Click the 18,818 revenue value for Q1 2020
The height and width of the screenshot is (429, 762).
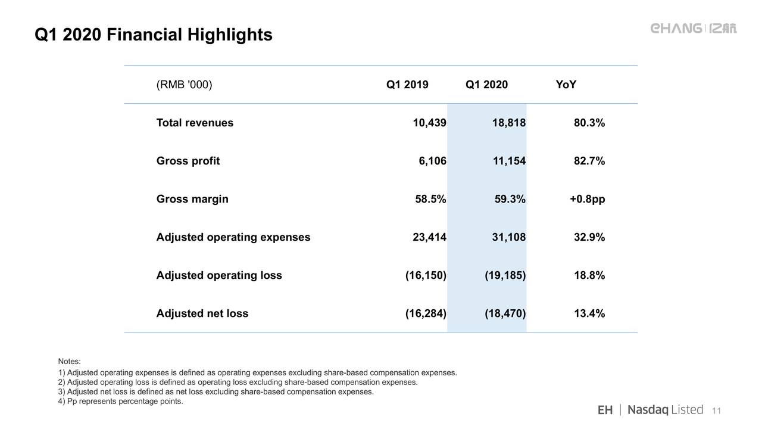click(508, 123)
